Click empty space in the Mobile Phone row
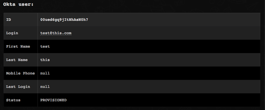The height and width of the screenshot is (110, 265). tap(165, 73)
